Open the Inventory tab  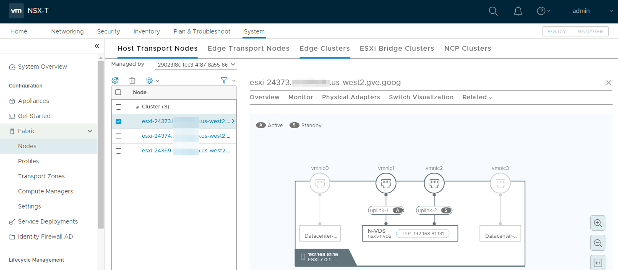click(146, 31)
